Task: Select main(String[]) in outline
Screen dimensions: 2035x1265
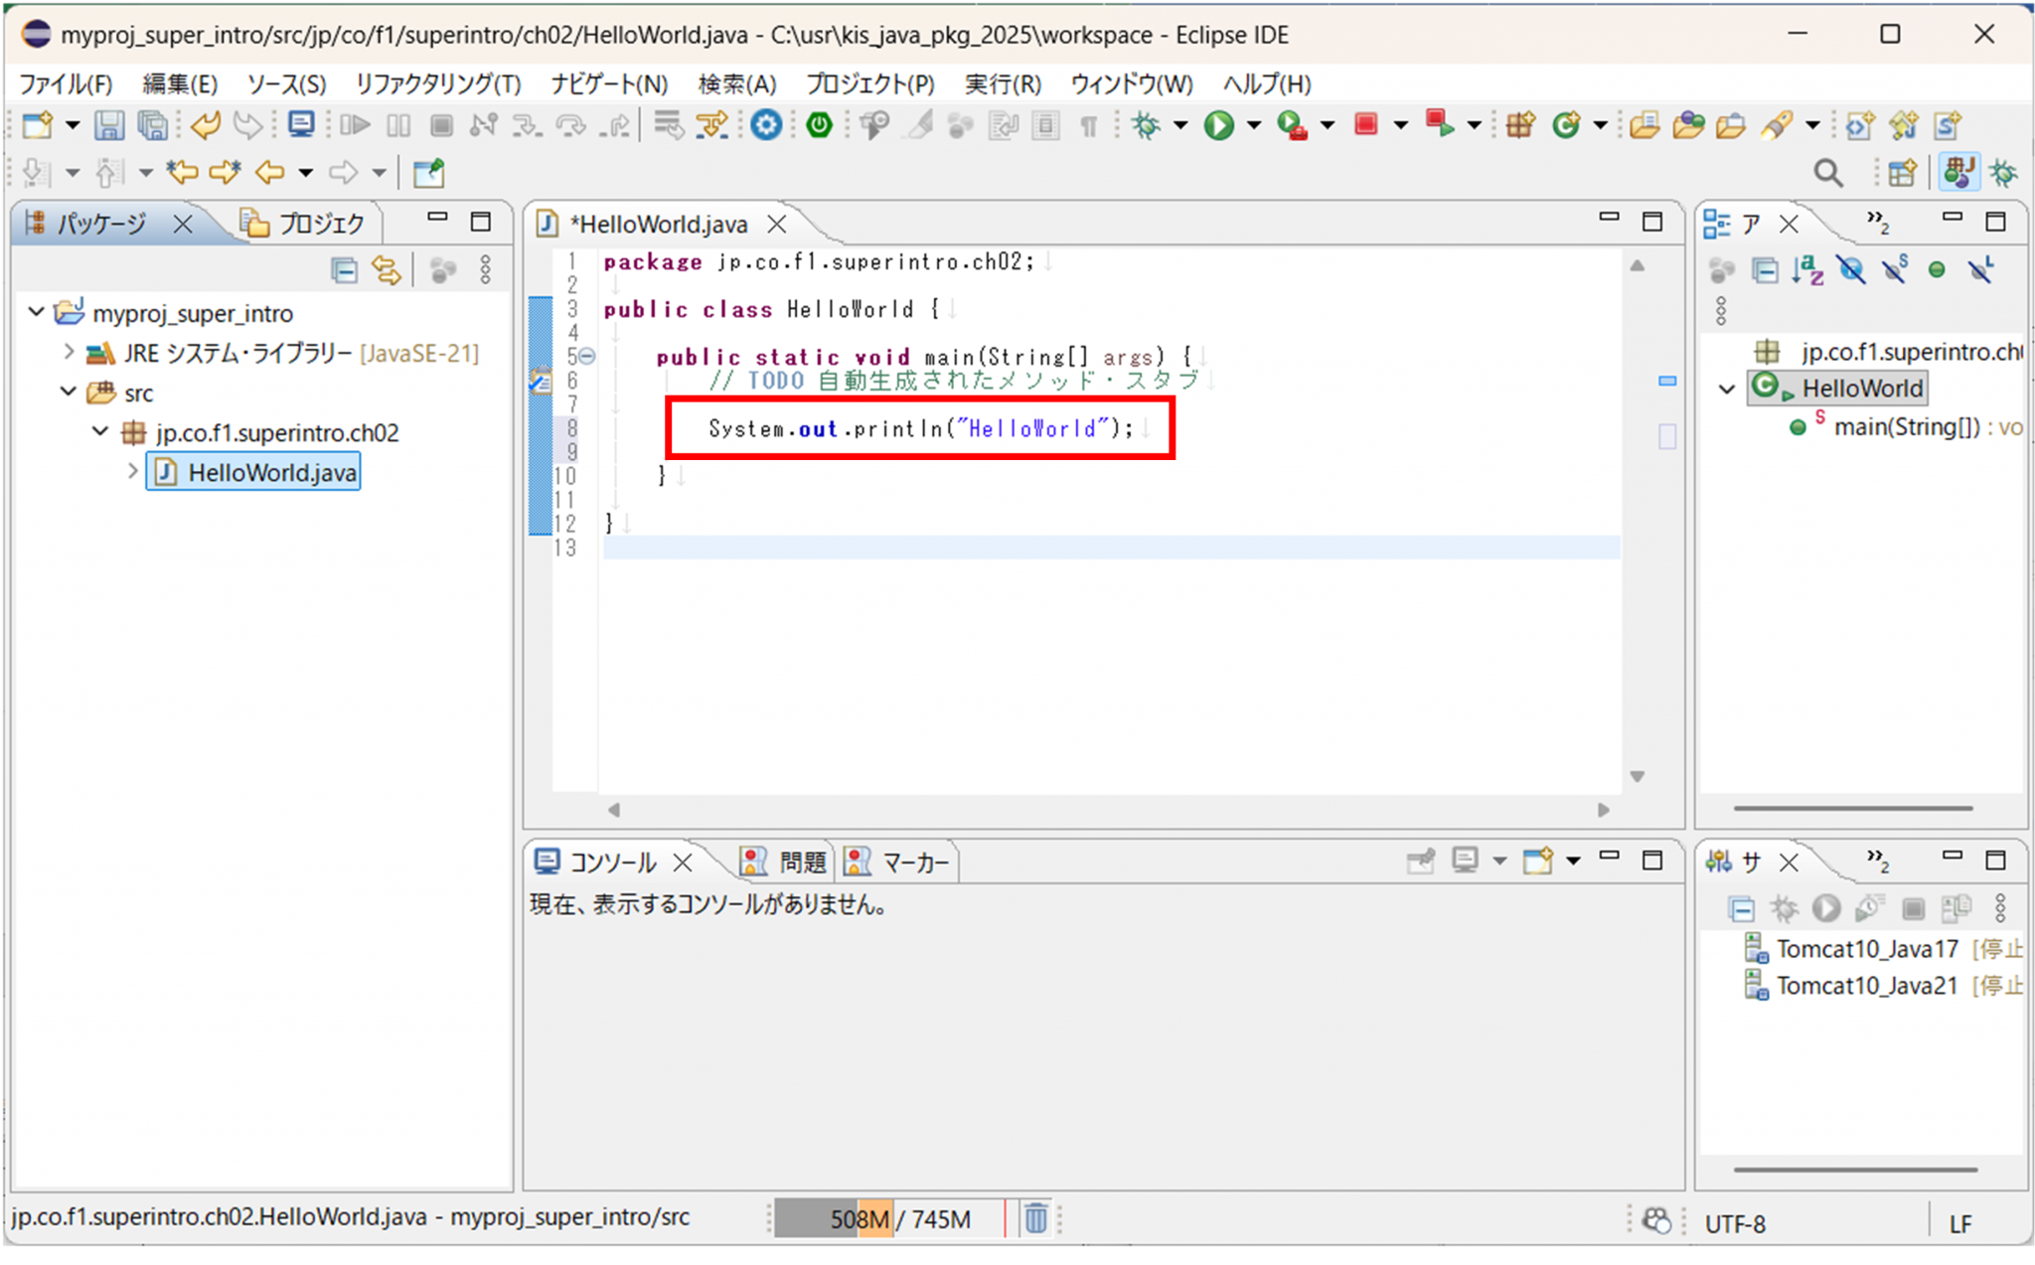Action: tap(1906, 427)
